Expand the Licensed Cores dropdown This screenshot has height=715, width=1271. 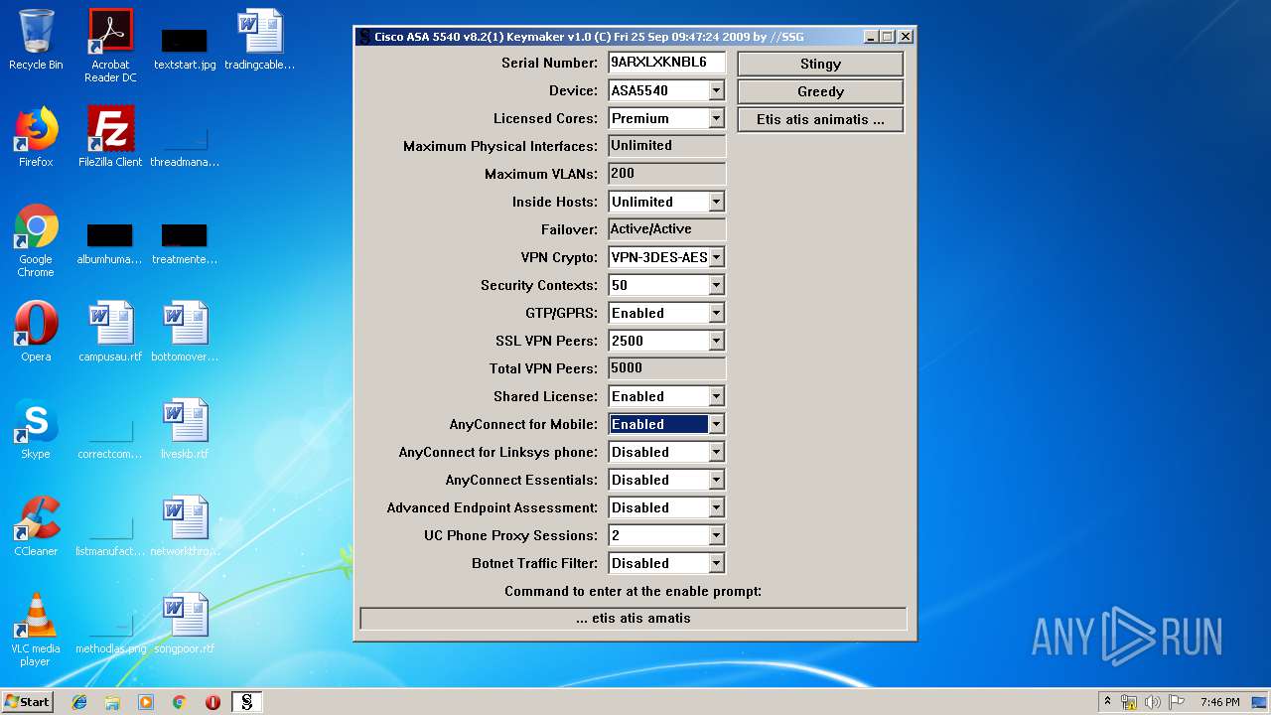coord(716,118)
